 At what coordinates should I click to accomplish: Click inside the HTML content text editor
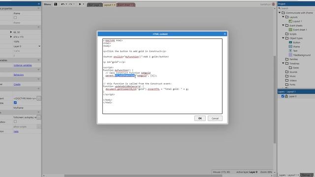pyautogui.click(x=162, y=76)
